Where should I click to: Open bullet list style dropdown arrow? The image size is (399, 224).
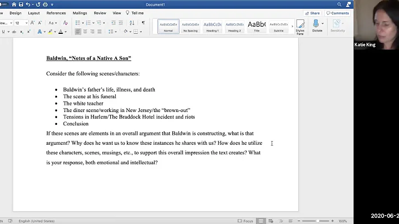point(83,23)
